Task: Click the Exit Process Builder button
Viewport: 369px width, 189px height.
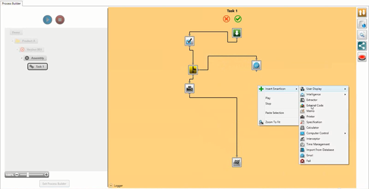Action: click(54, 183)
